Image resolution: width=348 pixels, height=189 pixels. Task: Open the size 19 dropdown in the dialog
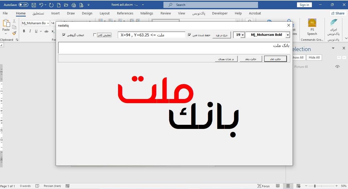point(242,35)
